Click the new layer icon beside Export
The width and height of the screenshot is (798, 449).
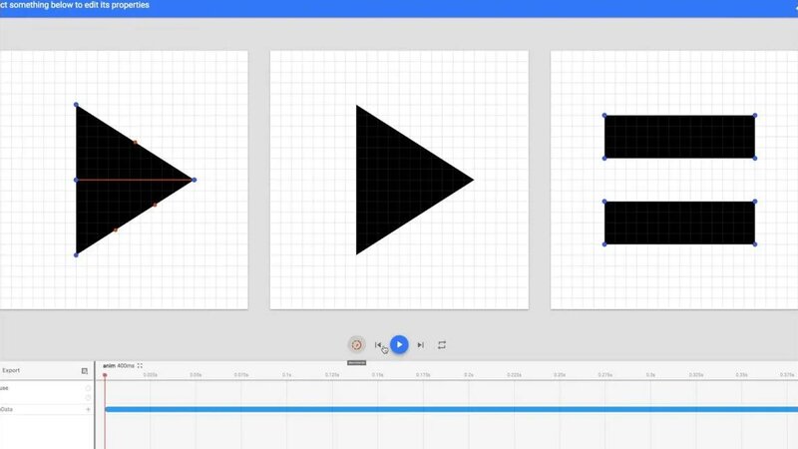(85, 371)
